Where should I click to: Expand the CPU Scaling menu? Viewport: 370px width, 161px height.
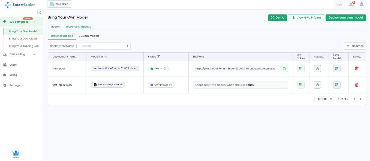34,54
